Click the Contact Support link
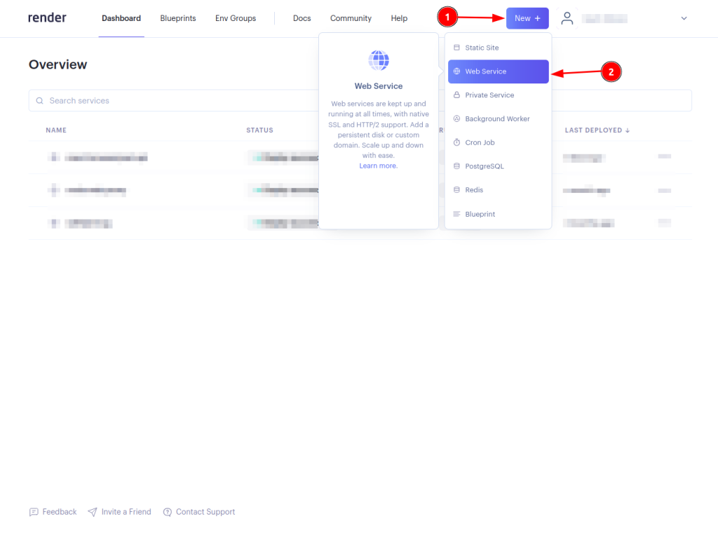 tap(205, 512)
